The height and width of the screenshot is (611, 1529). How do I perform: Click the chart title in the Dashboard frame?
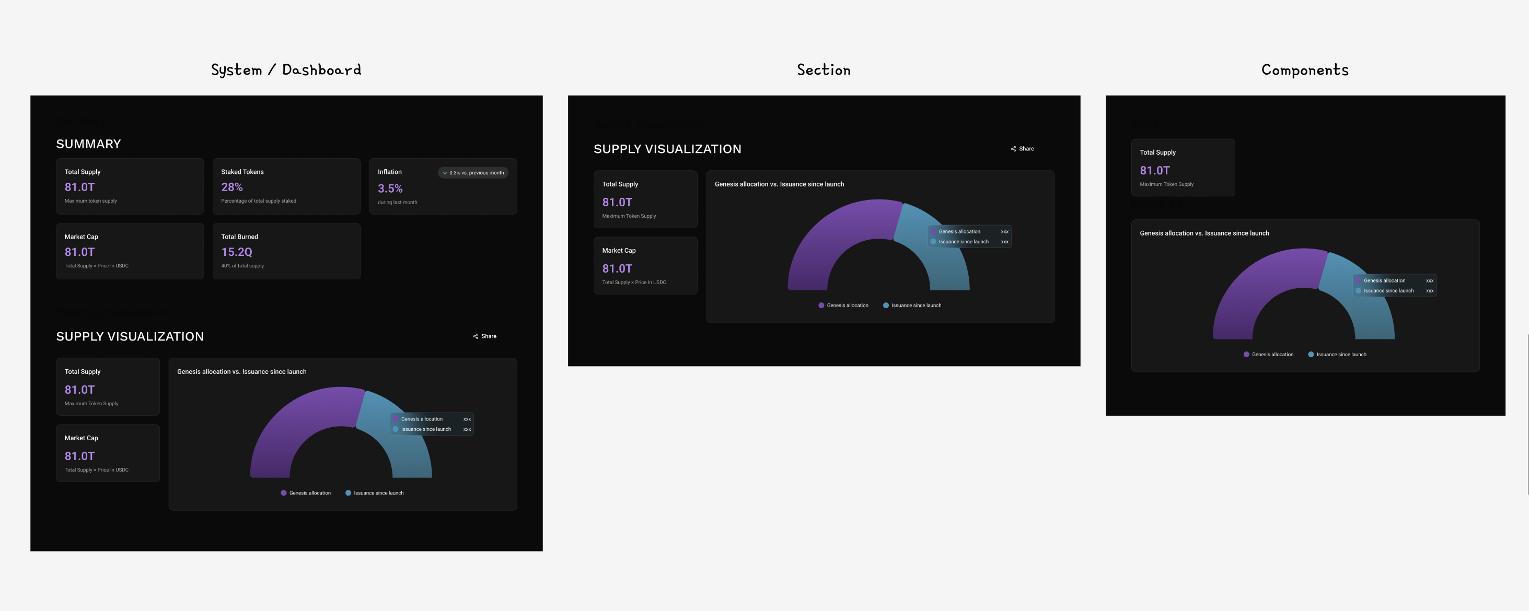tap(241, 372)
